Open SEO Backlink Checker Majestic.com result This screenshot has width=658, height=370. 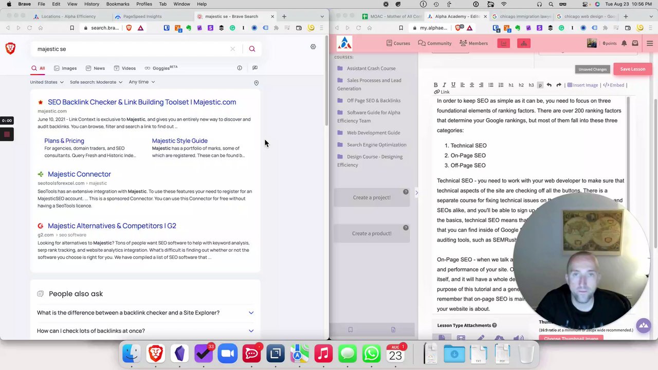(x=142, y=102)
